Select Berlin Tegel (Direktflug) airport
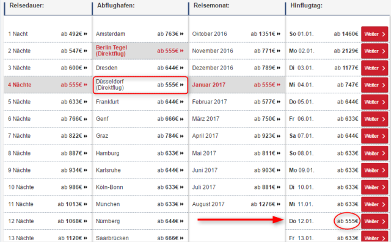This screenshot has width=391, height=242. click(140, 51)
